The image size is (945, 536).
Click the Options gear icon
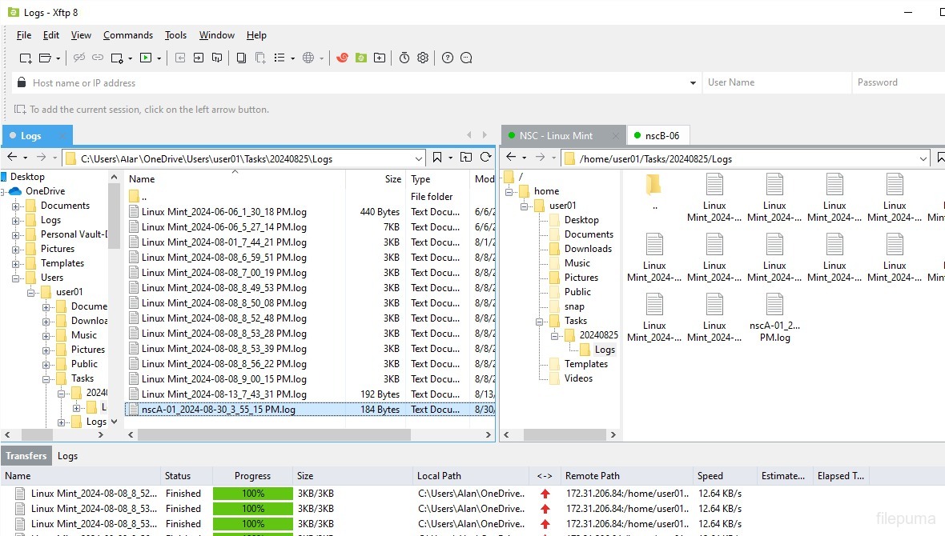423,58
